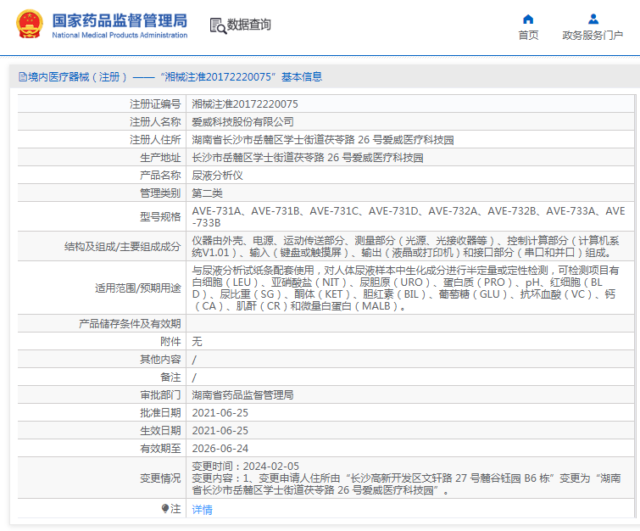
Task: Click the national emblem logo
Action: (x=30, y=24)
